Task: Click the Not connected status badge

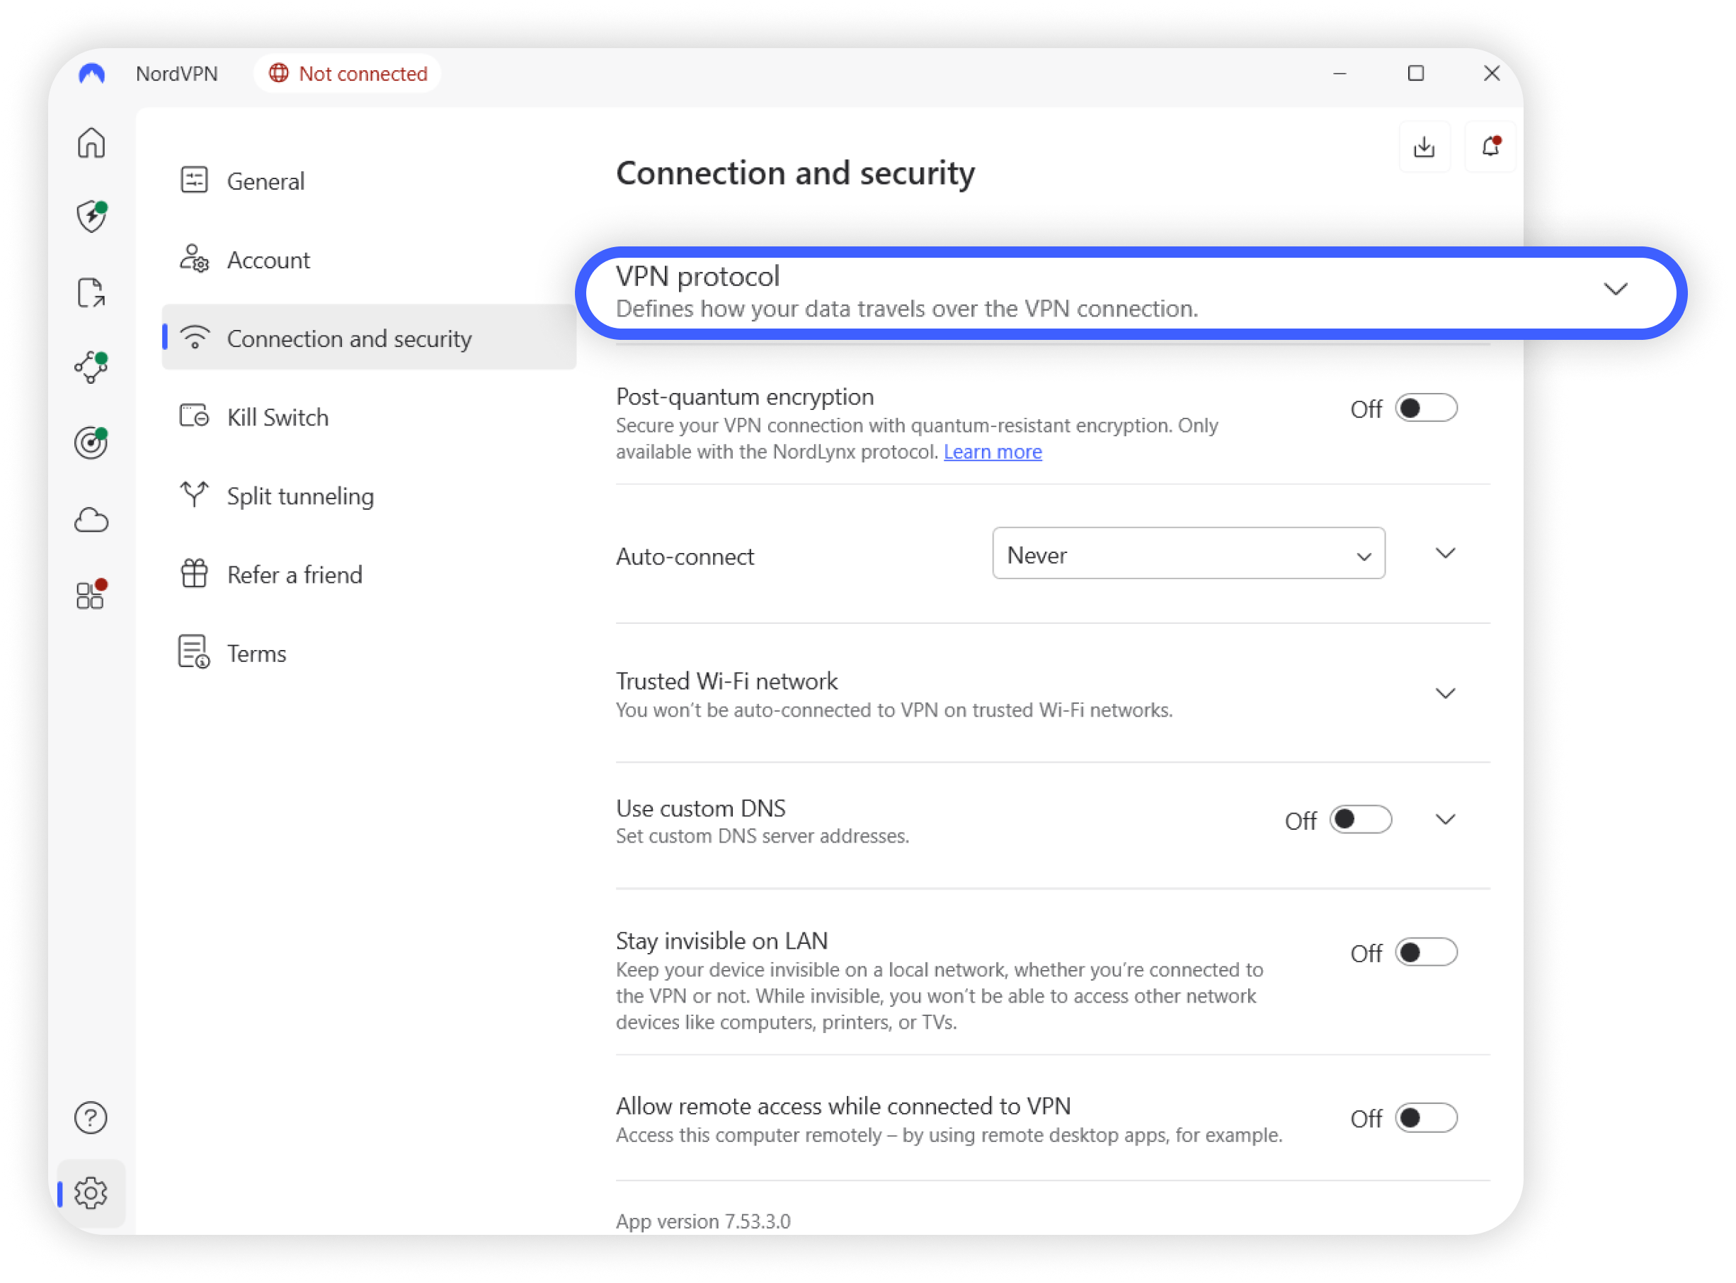Action: coord(348,74)
